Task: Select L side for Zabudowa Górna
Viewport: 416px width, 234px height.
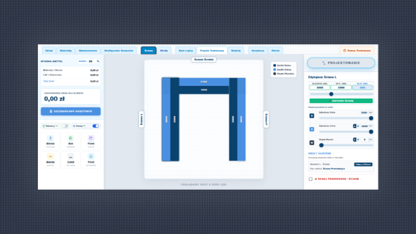Action: coord(355,126)
